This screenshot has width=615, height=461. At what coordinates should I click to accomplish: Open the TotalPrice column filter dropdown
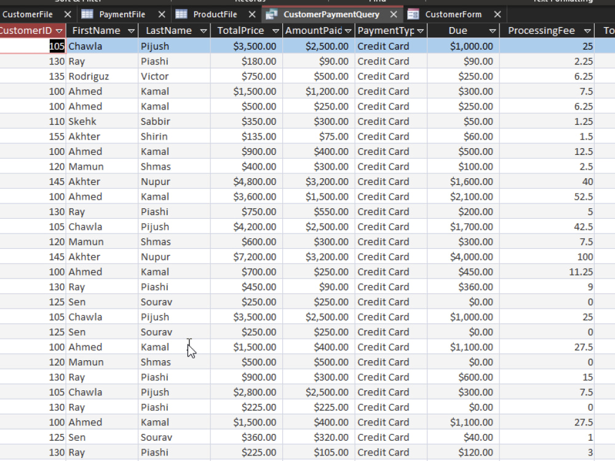click(276, 31)
